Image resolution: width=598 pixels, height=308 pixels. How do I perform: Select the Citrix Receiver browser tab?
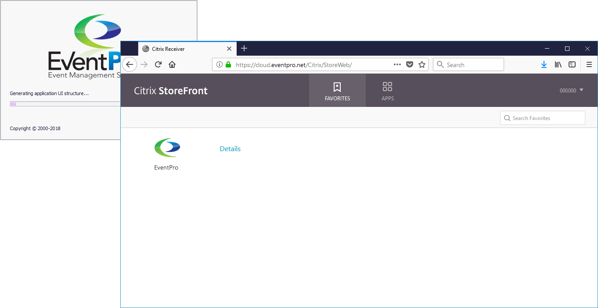187,49
